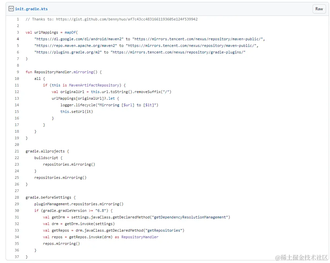Click repositories.mirroring() on line 23
330x263 pixels.
click(69, 164)
